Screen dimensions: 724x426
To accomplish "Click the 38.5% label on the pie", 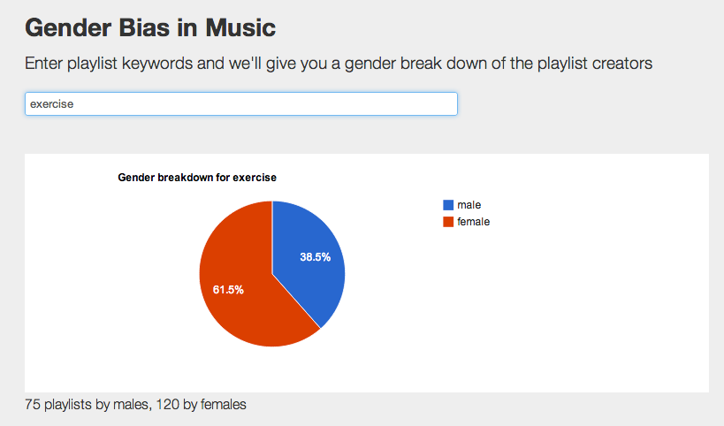I will click(315, 257).
